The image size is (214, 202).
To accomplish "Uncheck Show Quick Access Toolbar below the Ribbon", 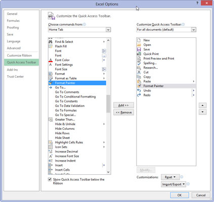I will click(50, 179).
